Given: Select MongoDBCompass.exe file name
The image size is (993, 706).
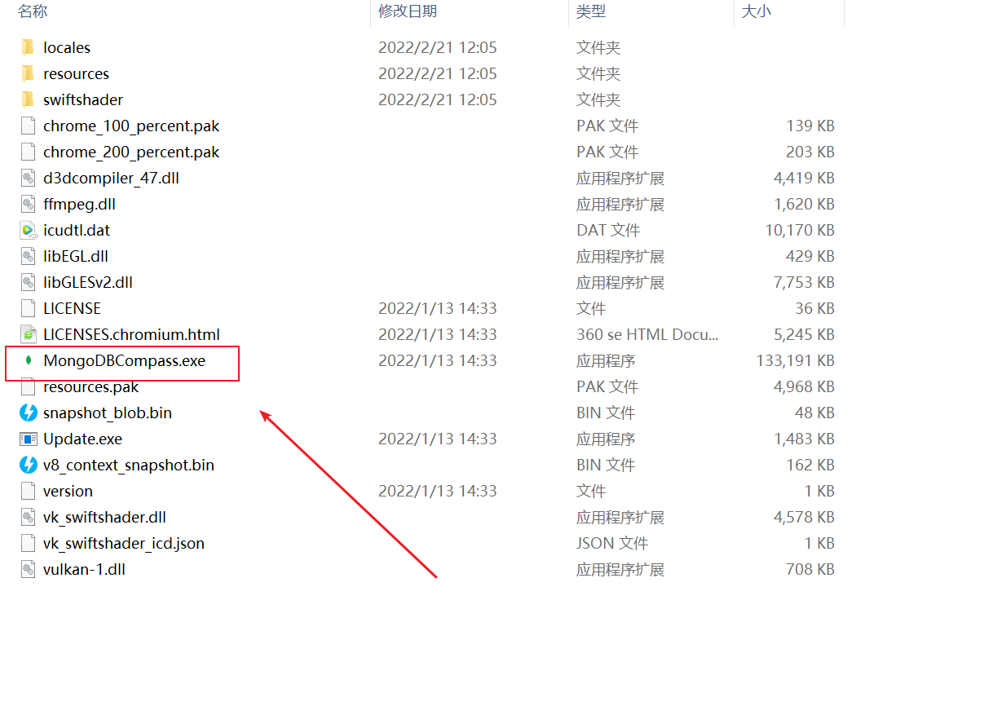Looking at the screenshot, I should click(x=124, y=360).
